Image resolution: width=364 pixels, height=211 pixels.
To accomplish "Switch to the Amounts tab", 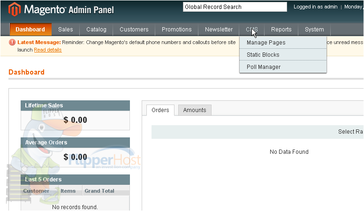I will (x=195, y=110).
